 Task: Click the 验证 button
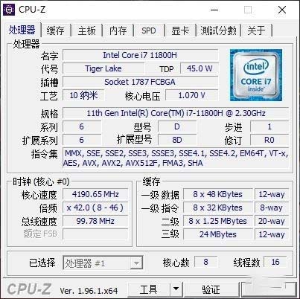(211, 289)
